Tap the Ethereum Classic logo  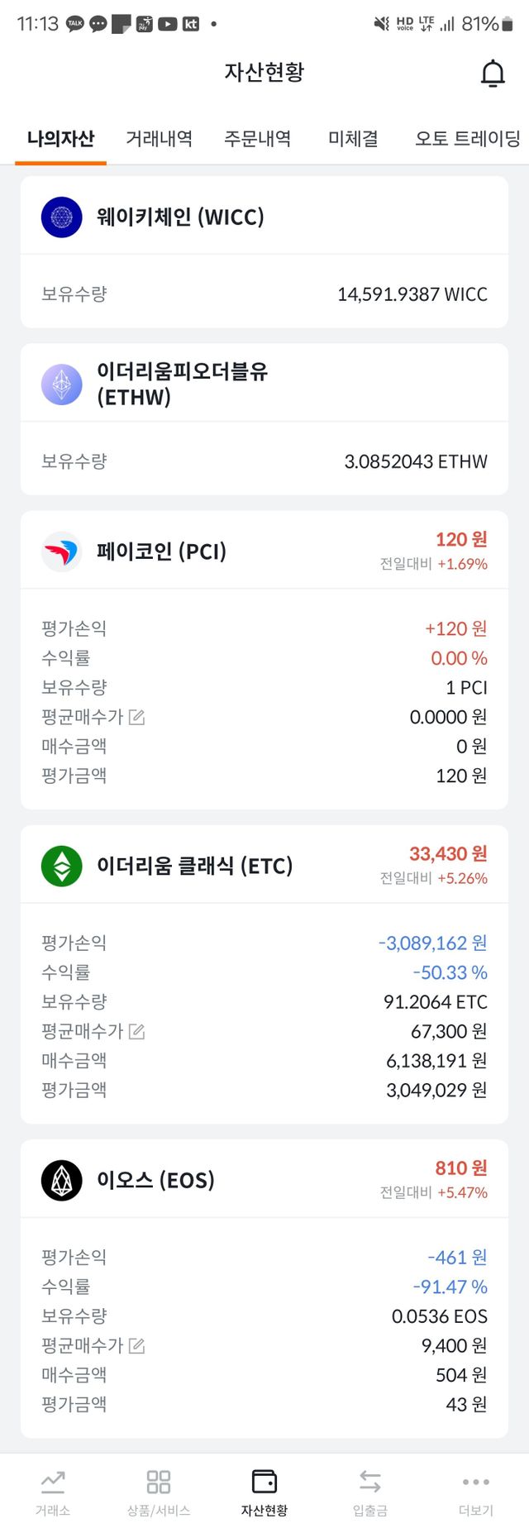pyautogui.click(x=62, y=866)
